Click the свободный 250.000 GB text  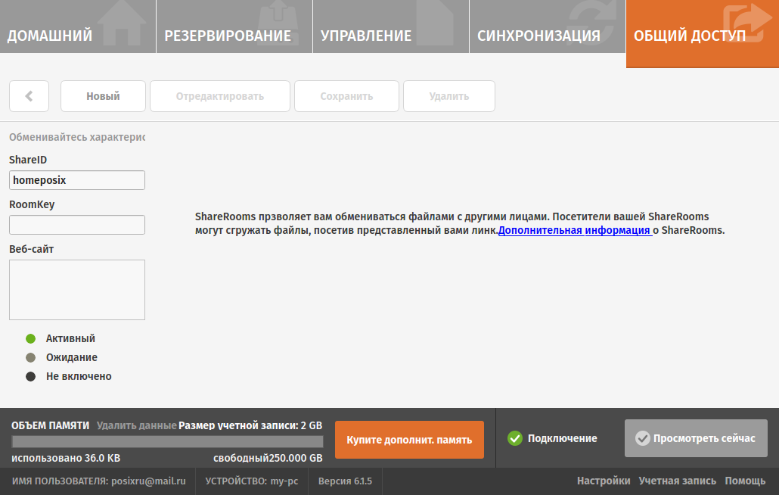coord(268,458)
